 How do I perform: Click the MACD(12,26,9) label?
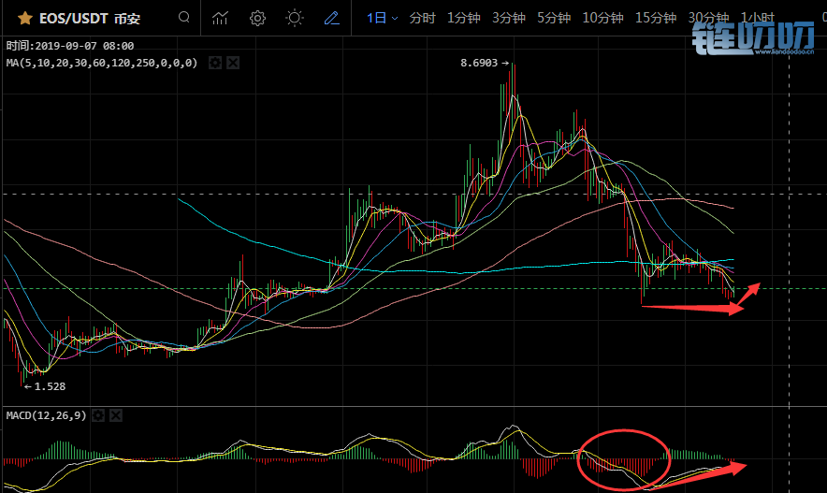point(47,415)
